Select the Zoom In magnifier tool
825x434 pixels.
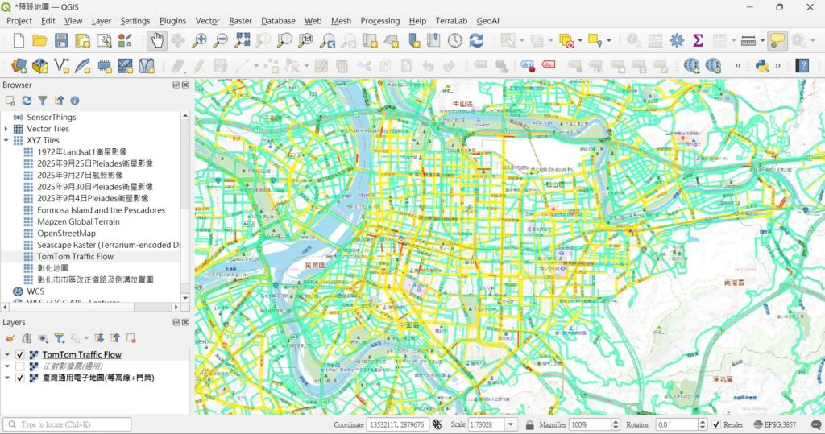(200, 40)
